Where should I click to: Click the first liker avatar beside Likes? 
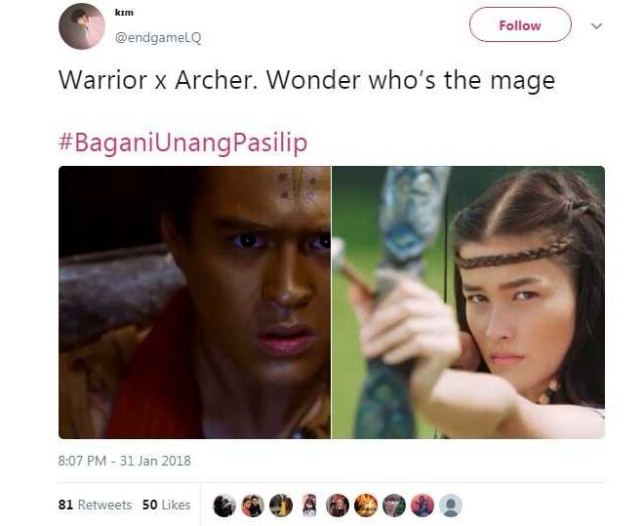pos(224,506)
